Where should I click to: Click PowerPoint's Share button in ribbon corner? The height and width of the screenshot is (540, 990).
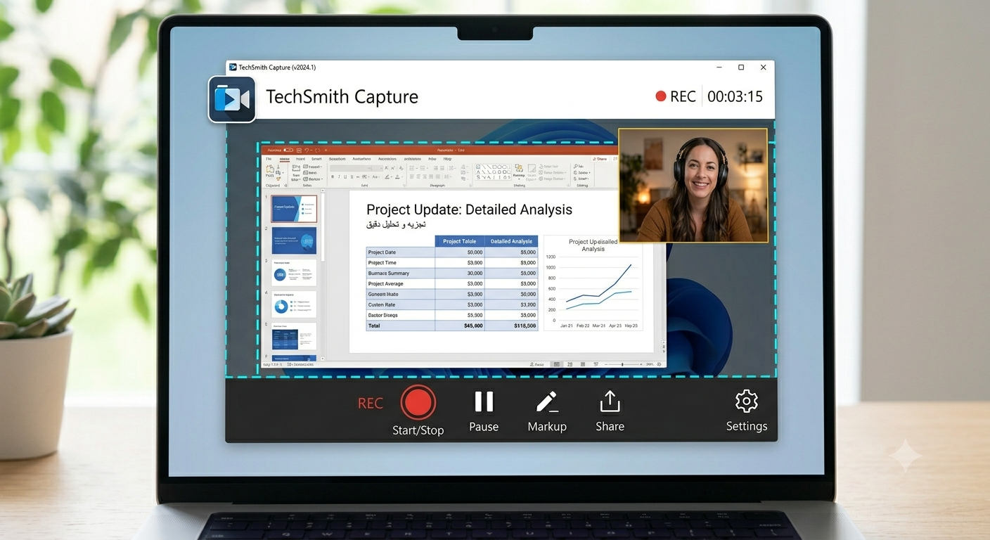pyautogui.click(x=600, y=159)
